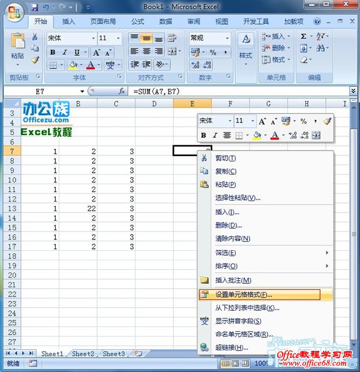Open font dialog launcher in 字体 group
360x372 pixels.
pyautogui.click(x=119, y=76)
